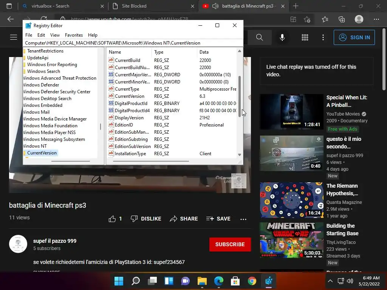Click the registry address path bar

pos(133,43)
